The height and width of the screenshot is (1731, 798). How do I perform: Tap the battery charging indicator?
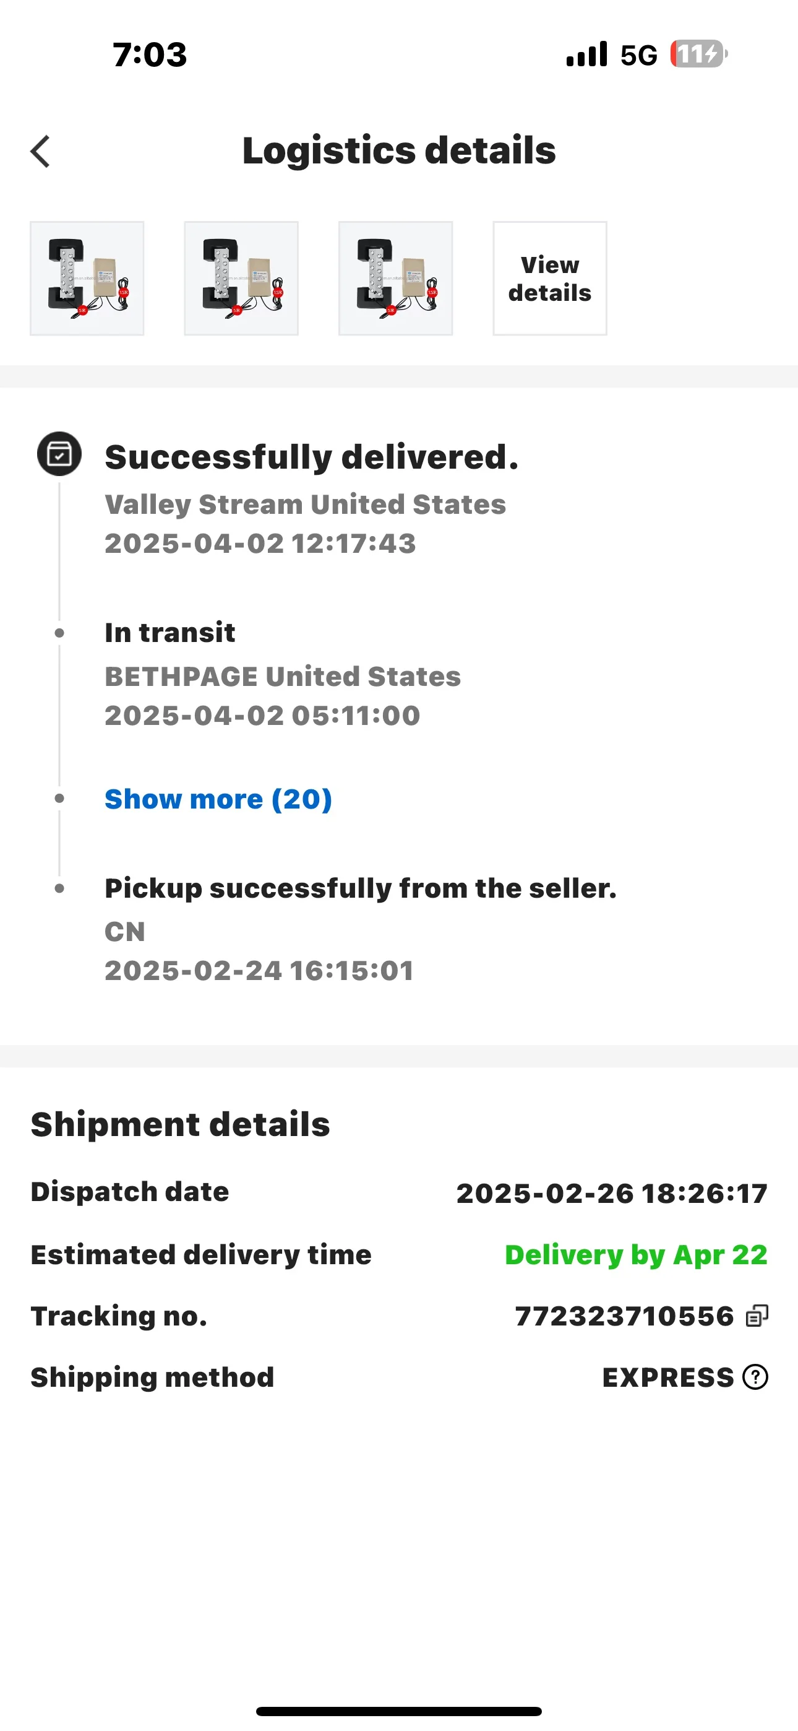coord(698,54)
